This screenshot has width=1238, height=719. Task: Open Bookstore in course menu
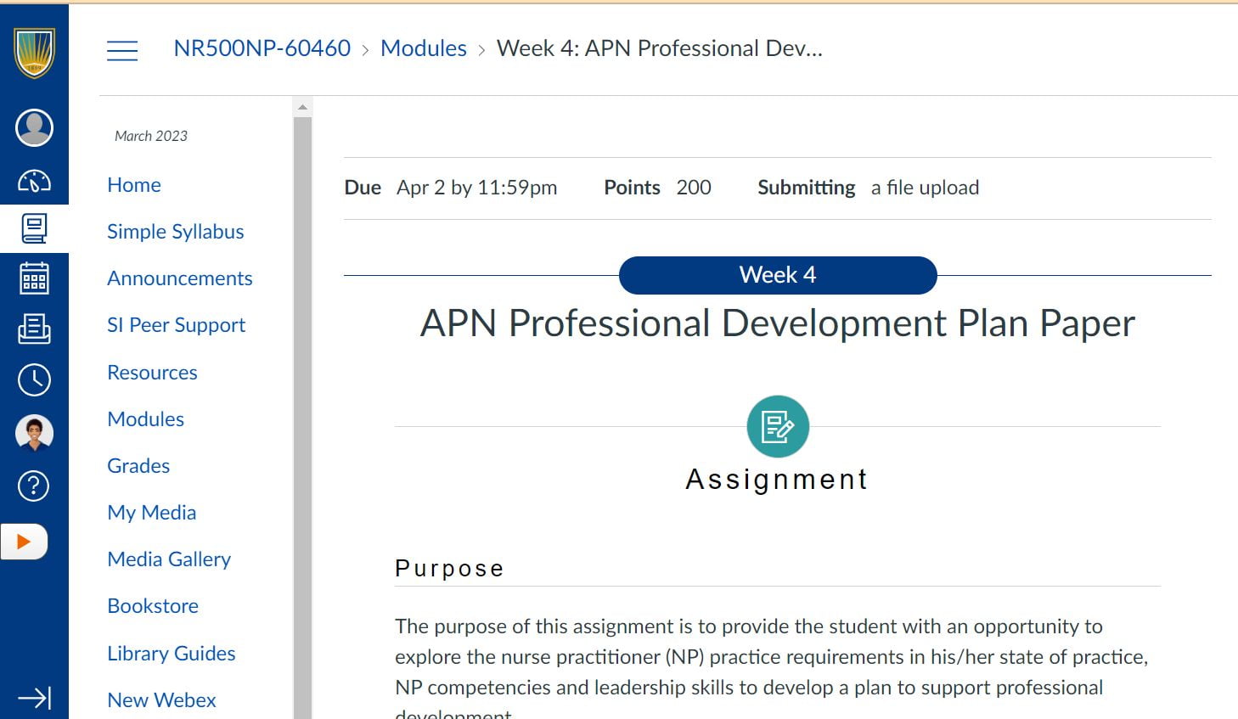pos(153,606)
